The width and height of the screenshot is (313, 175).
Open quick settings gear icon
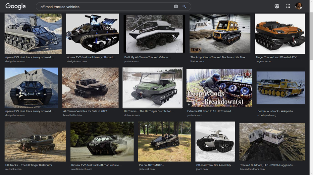(x=277, y=6)
